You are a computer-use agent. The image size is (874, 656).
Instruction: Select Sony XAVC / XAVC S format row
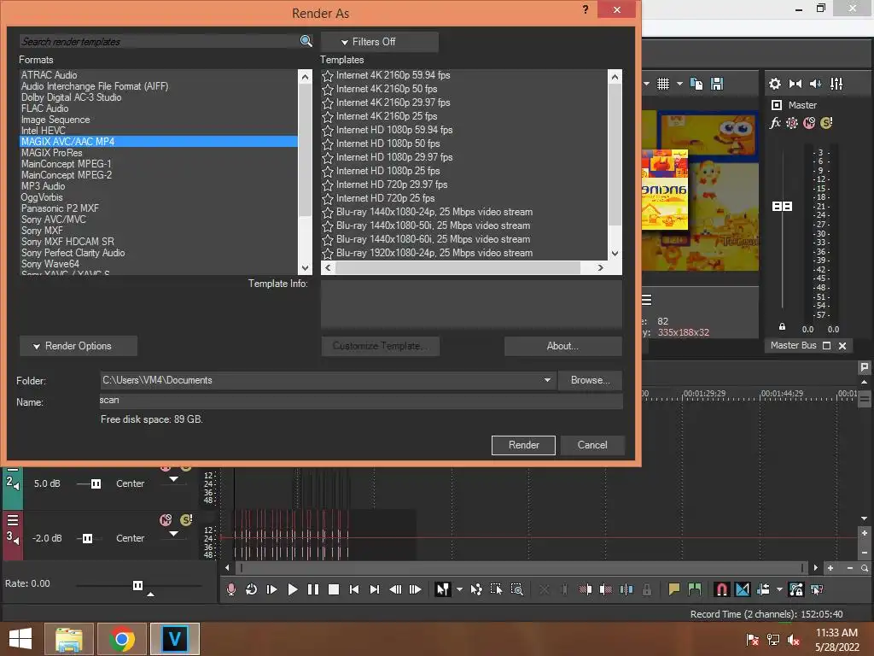159,272
